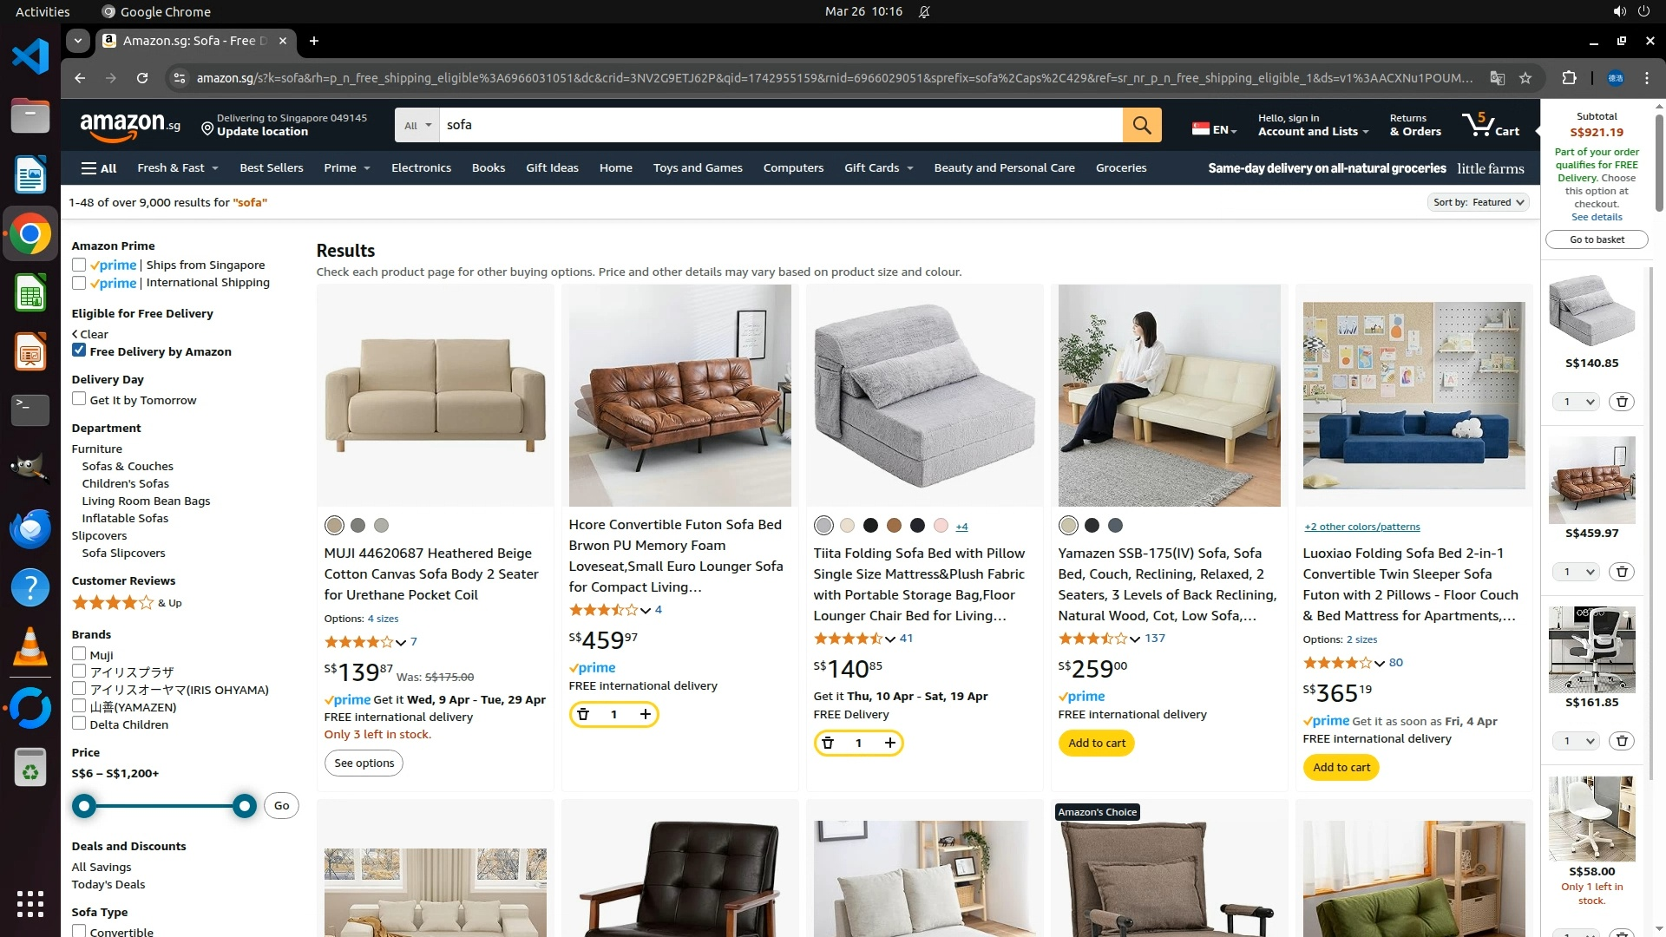Open the shopping cart icon
Viewport: 1666px width, 937px height.
1491,125
